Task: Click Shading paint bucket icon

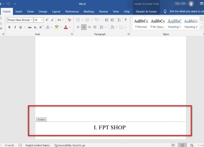Action: coord(112,27)
